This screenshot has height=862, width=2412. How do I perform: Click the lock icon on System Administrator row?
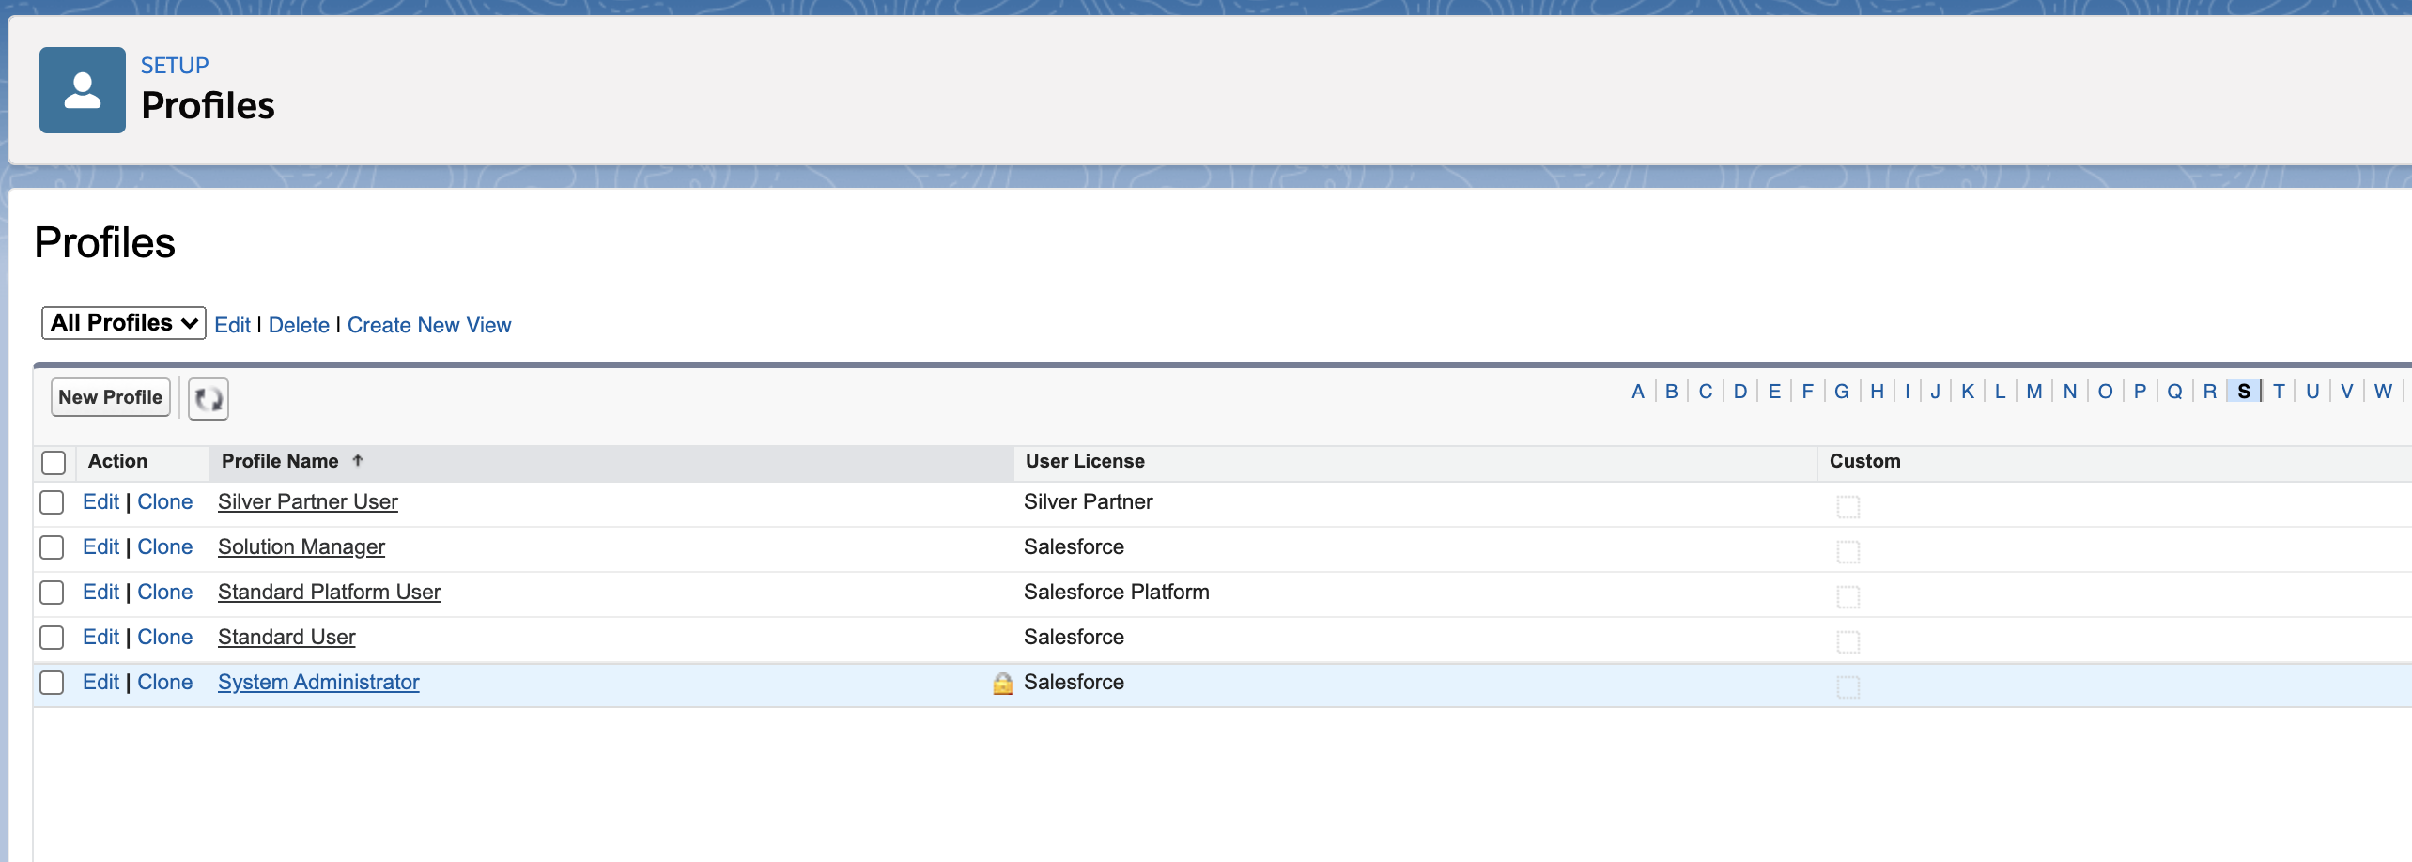coord(1002,683)
